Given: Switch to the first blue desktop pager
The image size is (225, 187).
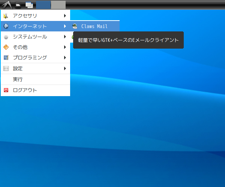Looking at the screenshot, I should pyautogui.click(x=43, y=5).
